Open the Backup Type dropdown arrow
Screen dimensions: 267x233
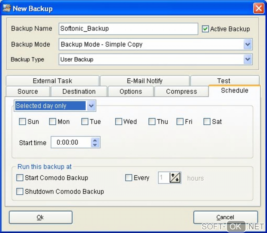pos(248,59)
